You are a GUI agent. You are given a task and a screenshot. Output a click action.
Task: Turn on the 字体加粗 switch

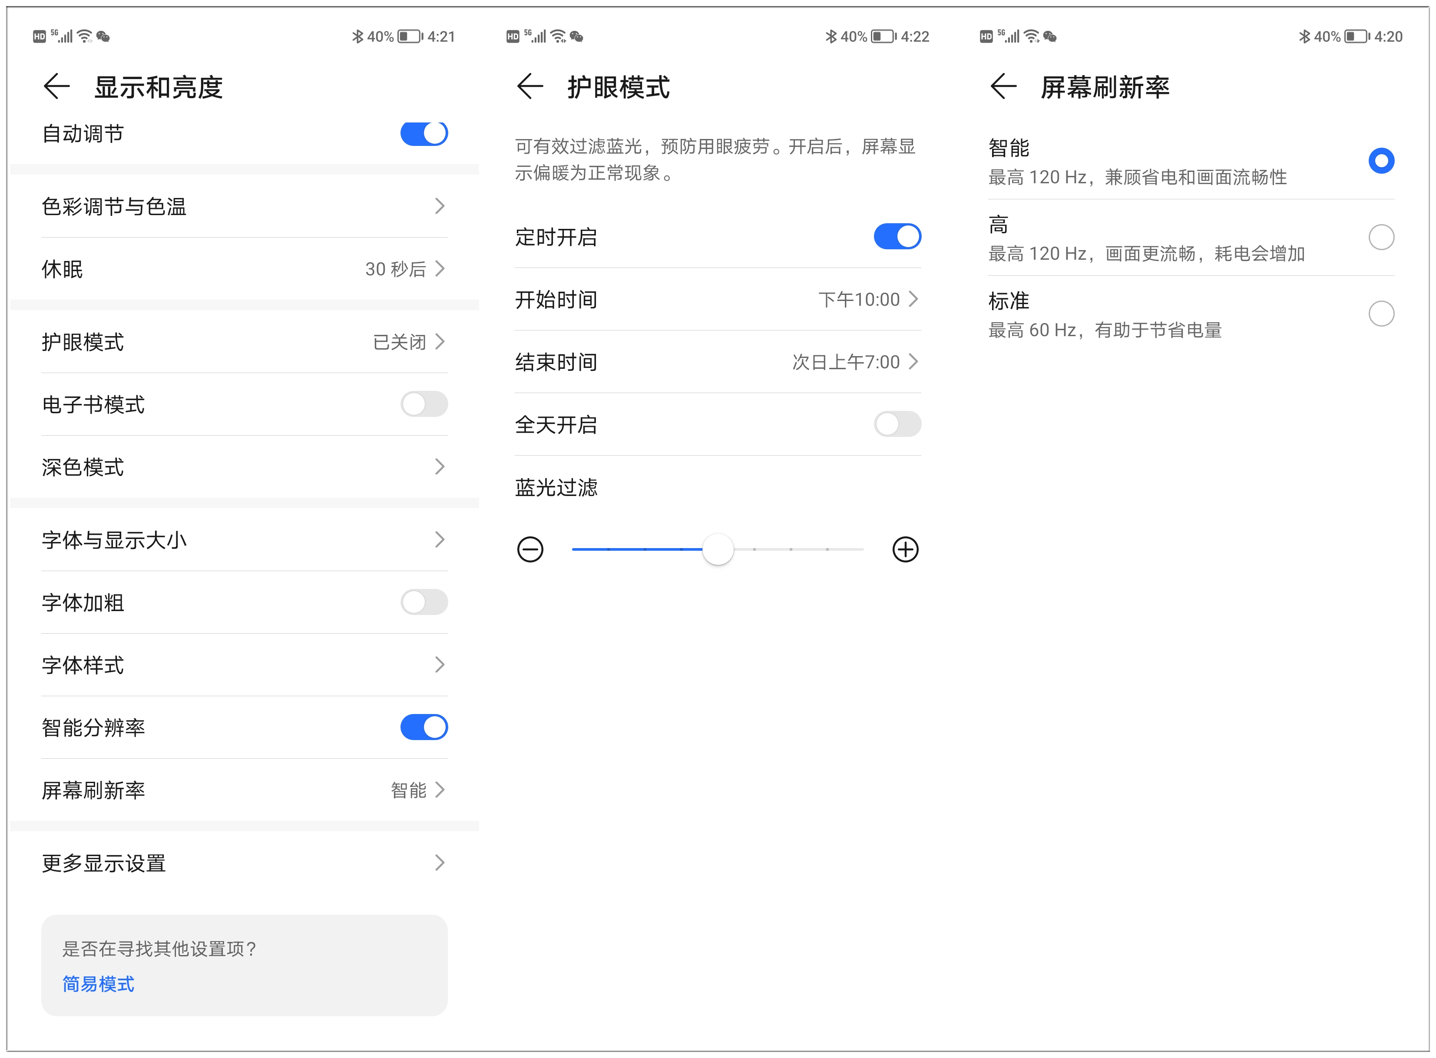(x=424, y=602)
